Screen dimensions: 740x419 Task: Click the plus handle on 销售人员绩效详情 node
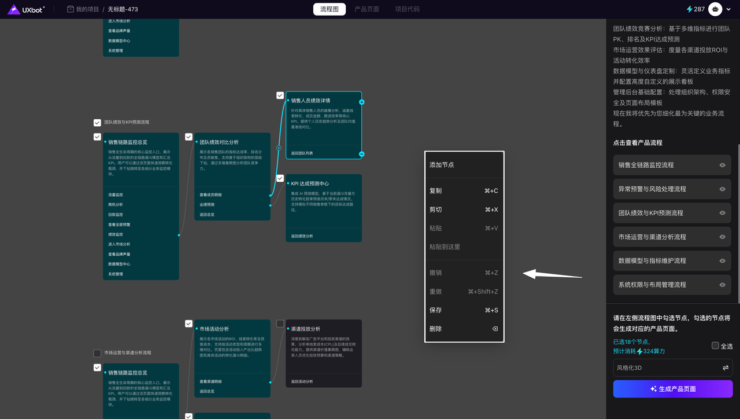(362, 102)
